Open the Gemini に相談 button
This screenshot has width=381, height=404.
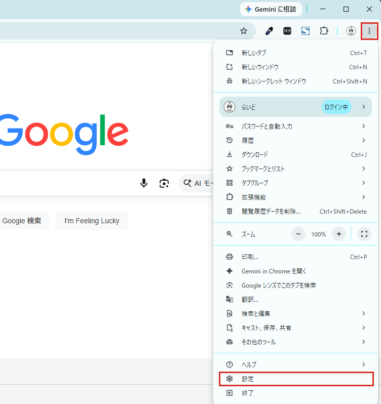point(271,9)
